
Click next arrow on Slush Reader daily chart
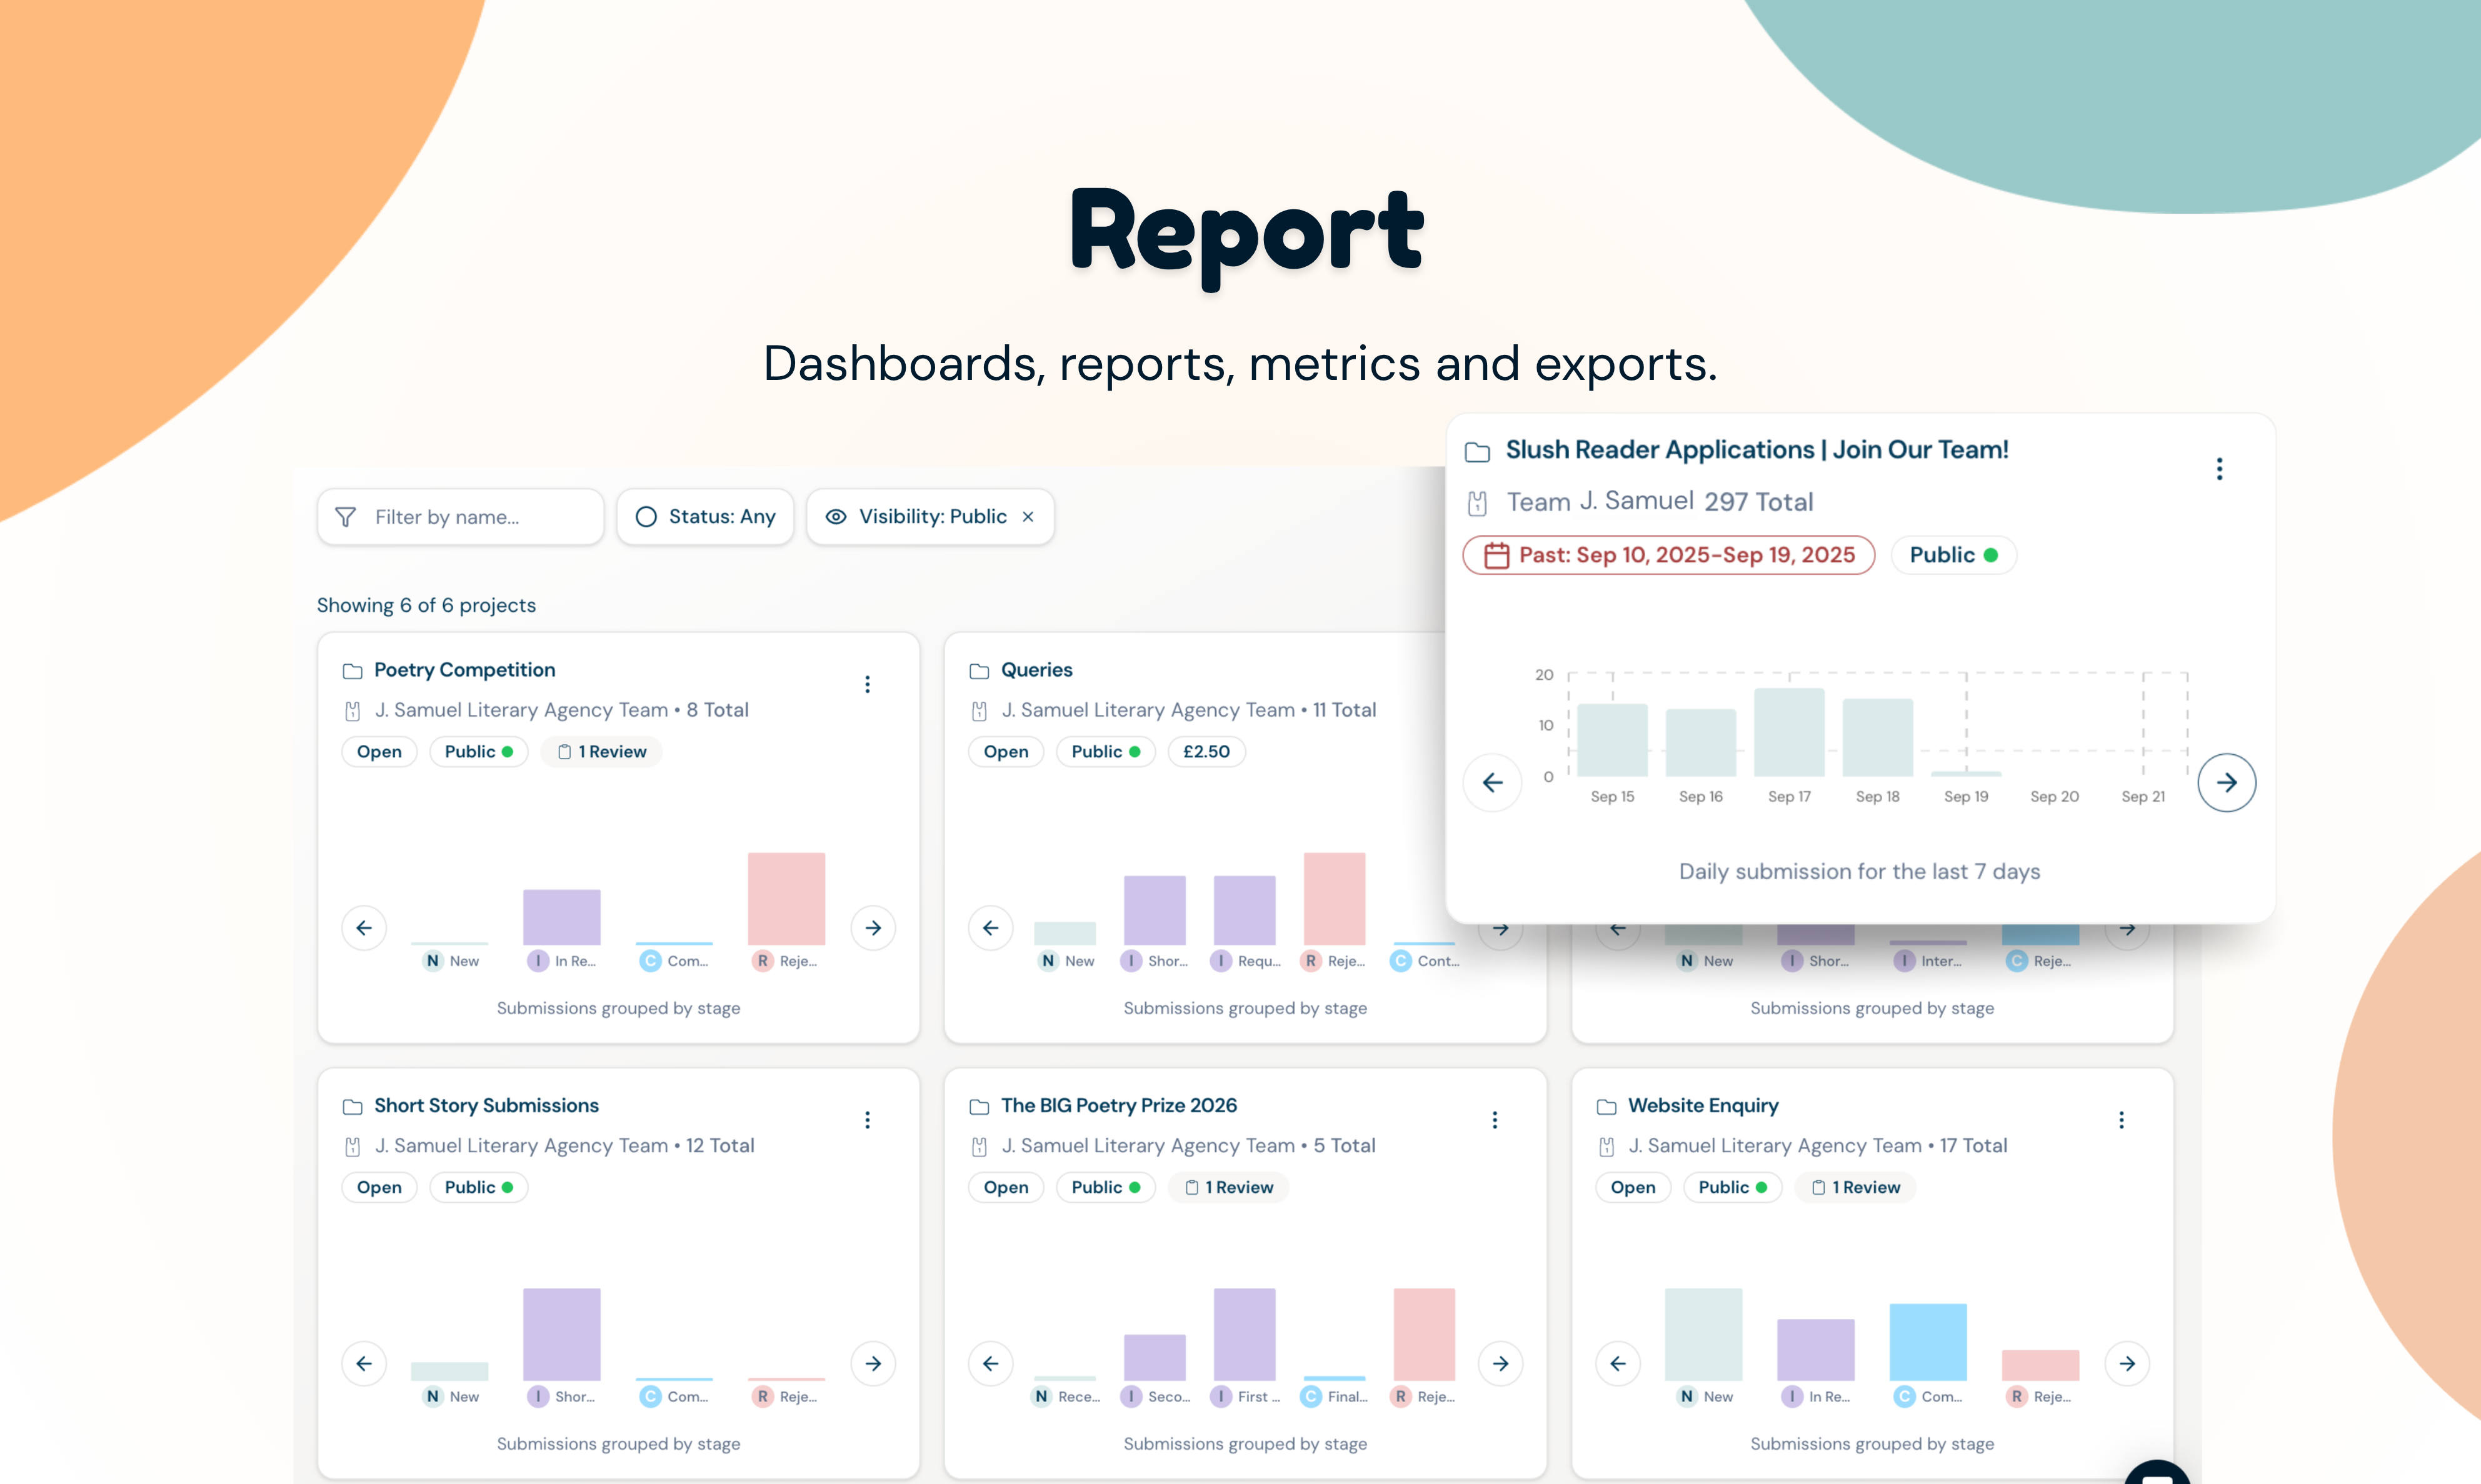tap(2226, 783)
